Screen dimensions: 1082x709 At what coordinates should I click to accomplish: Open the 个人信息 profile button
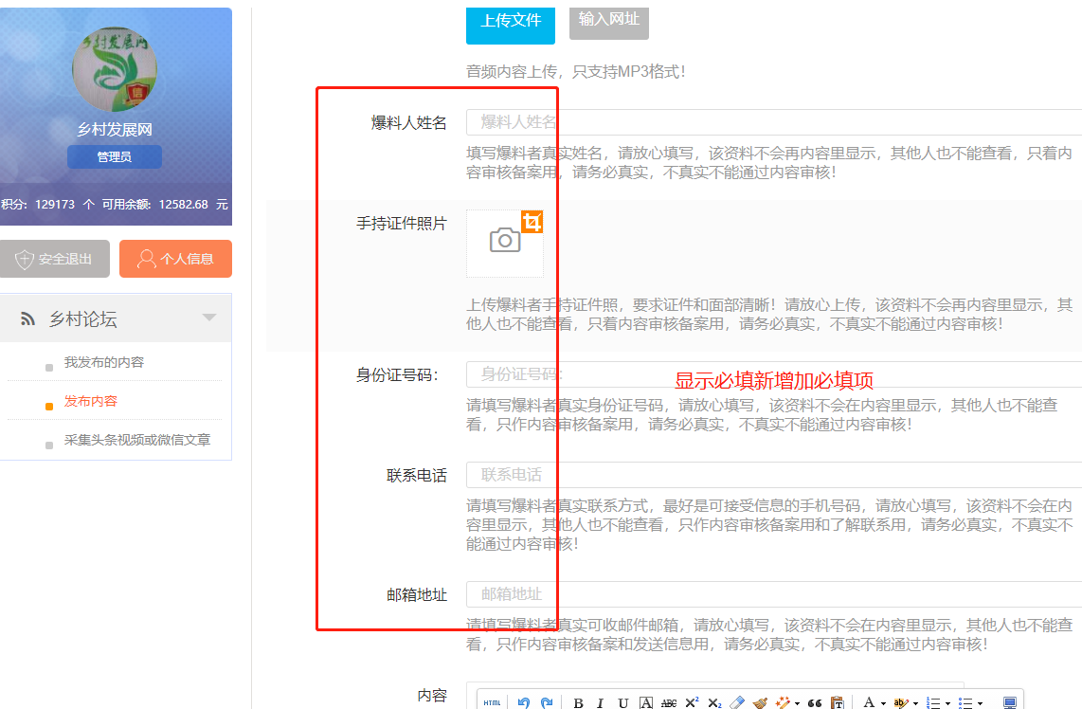175,259
